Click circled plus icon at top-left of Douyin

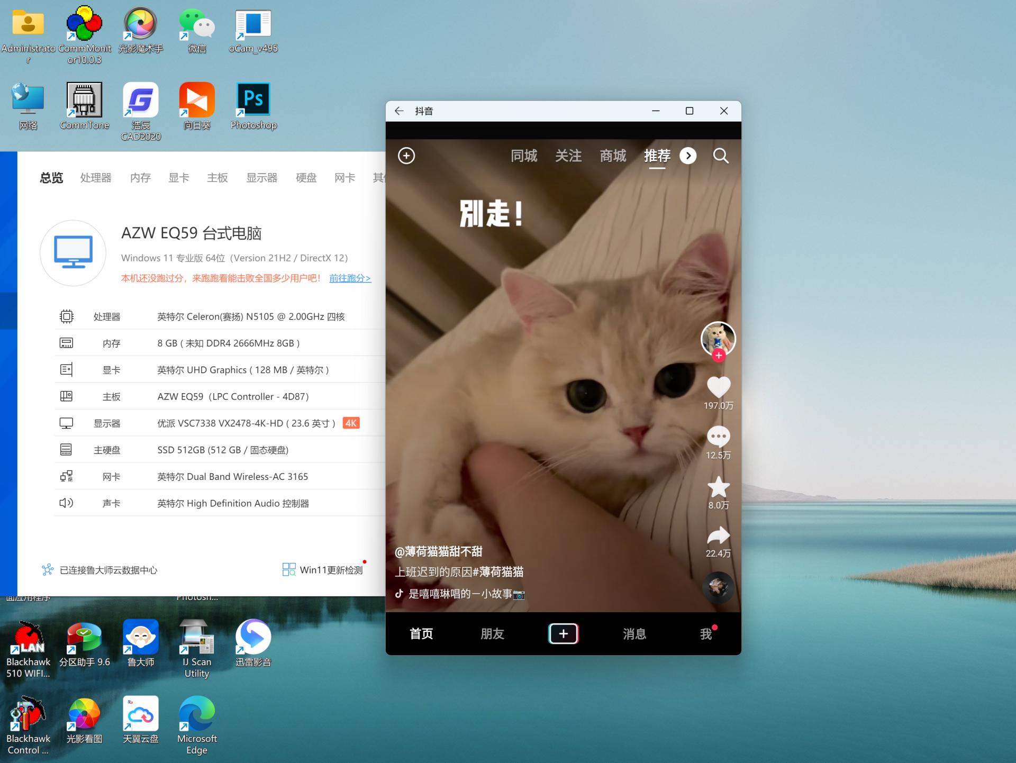(x=406, y=156)
